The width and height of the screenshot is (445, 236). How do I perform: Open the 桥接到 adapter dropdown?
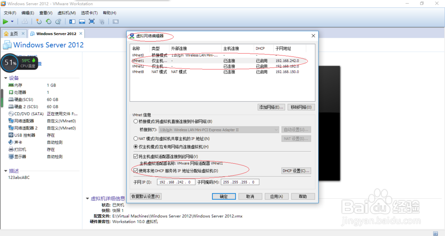point(219,130)
